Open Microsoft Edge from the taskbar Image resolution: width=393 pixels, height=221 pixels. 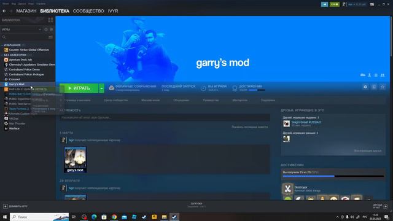[94, 217]
